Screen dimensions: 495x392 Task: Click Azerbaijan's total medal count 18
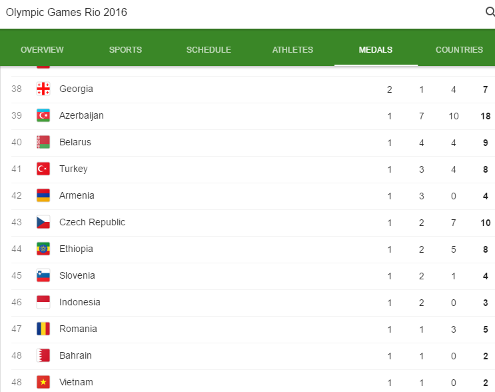[485, 115]
